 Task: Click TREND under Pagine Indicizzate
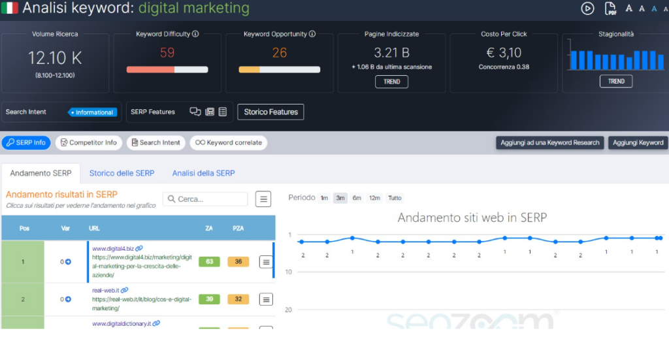(x=392, y=82)
